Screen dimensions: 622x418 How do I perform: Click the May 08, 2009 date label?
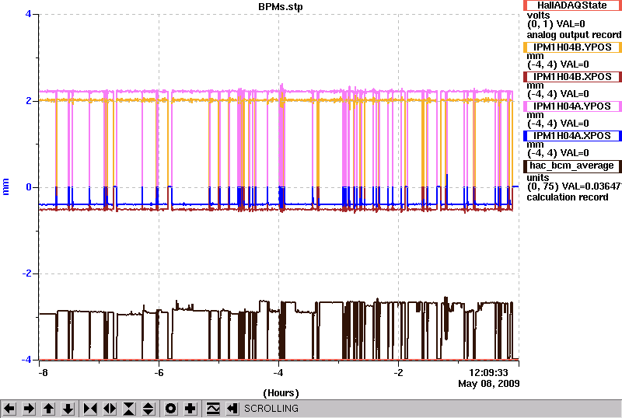coord(489,384)
